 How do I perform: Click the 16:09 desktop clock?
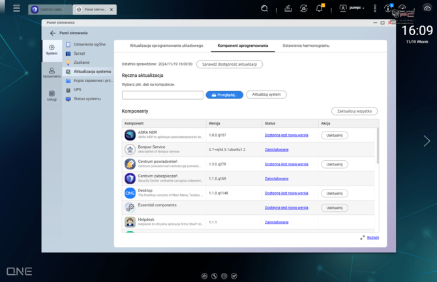click(x=417, y=31)
